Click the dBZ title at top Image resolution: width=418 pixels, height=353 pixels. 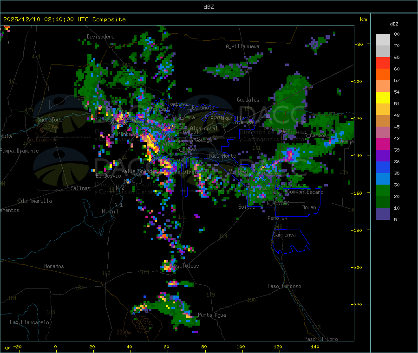click(209, 7)
